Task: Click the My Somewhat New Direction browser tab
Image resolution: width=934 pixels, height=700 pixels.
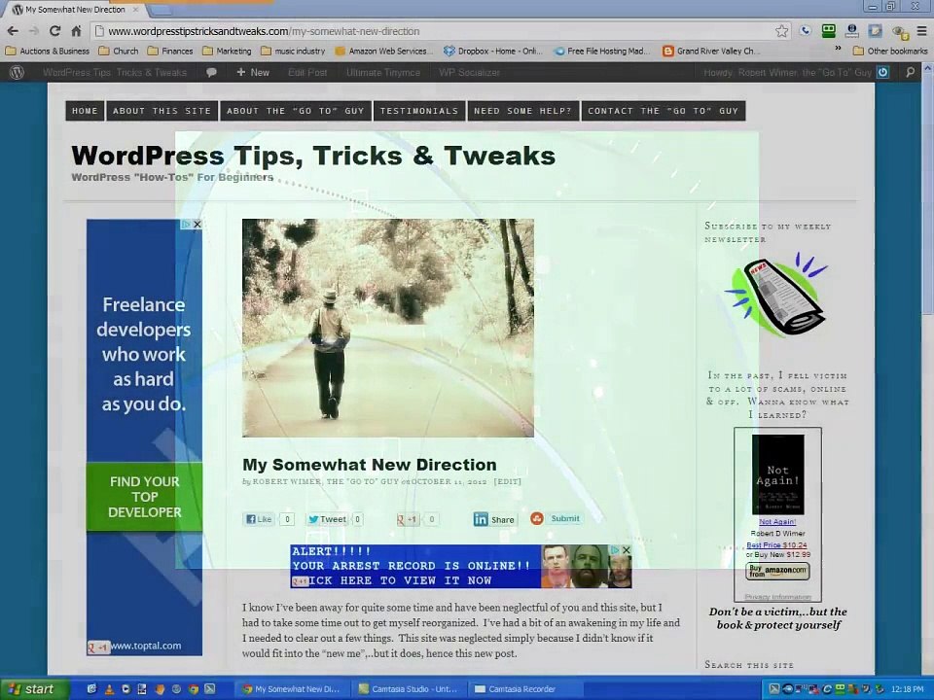Action: click(76, 10)
